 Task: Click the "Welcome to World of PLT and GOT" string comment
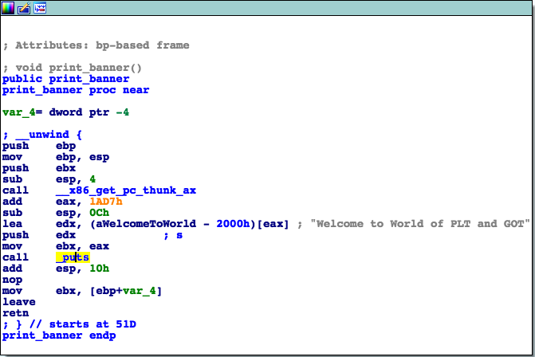click(x=420, y=224)
